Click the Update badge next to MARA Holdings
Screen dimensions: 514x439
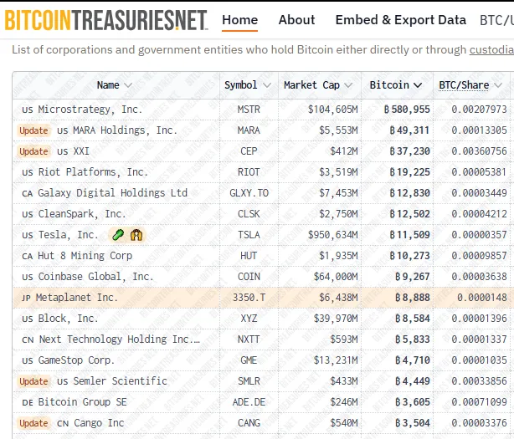pyautogui.click(x=33, y=130)
